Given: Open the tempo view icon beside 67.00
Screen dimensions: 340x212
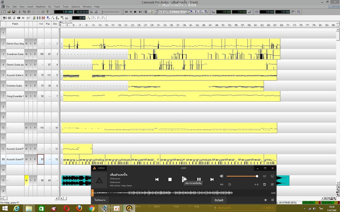Looking at the screenshot, I should [x=88, y=18].
